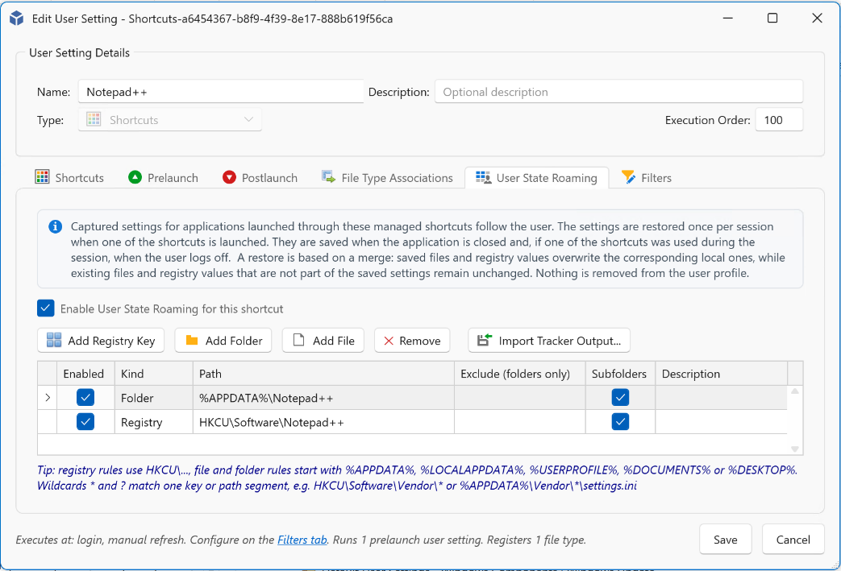841x571 pixels.
Task: Click the green Prelaunch arrow icon
Action: 135,176
